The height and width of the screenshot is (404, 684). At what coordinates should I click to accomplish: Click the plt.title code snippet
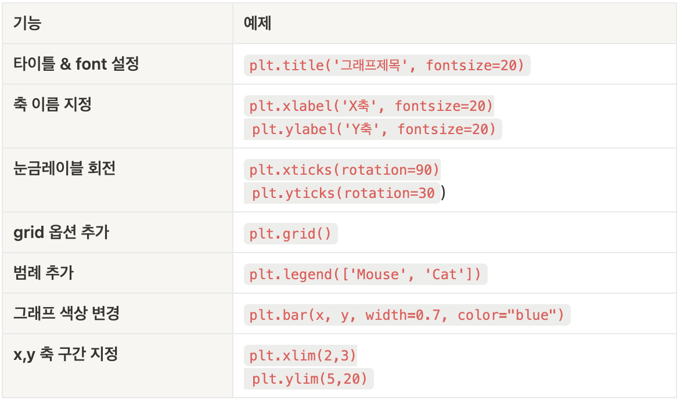pos(387,66)
